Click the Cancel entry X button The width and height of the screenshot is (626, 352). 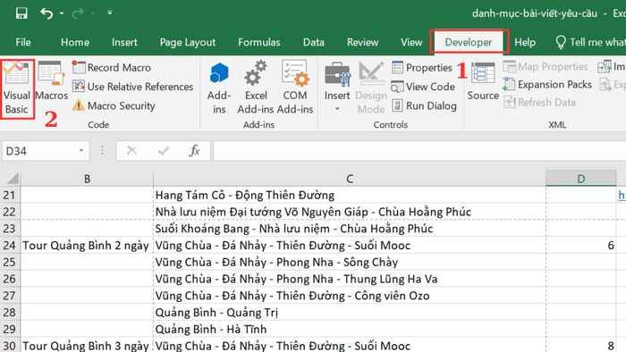(131, 151)
